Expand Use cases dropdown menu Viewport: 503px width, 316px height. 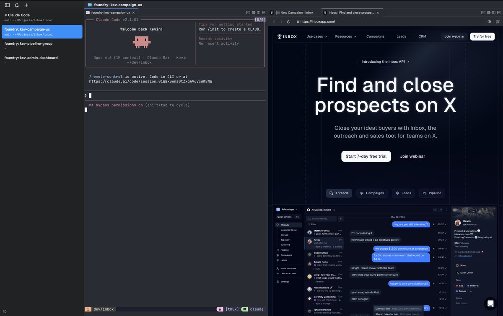[x=316, y=36]
